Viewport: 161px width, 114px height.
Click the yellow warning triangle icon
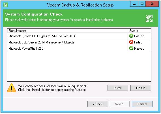pyautogui.click(x=12, y=88)
